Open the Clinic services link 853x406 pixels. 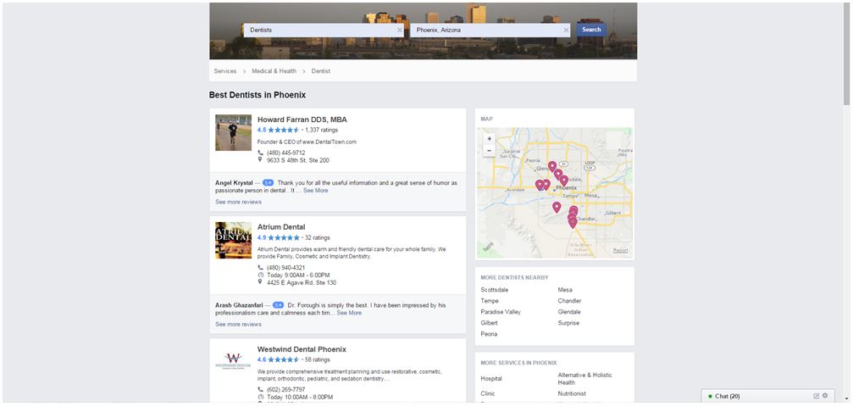click(488, 393)
